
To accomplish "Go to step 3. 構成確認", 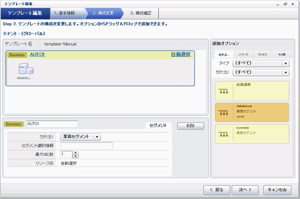I will (140, 13).
